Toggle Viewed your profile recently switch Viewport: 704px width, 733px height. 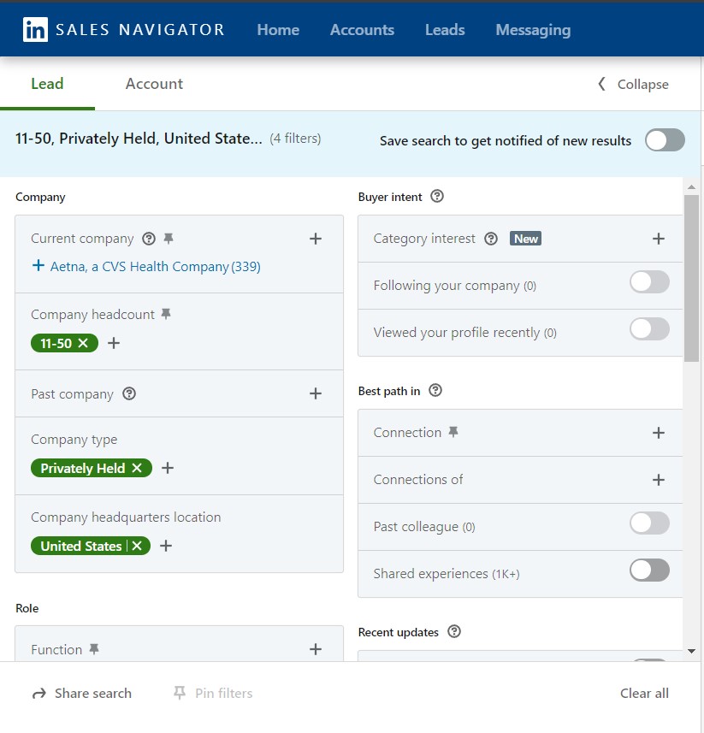649,329
